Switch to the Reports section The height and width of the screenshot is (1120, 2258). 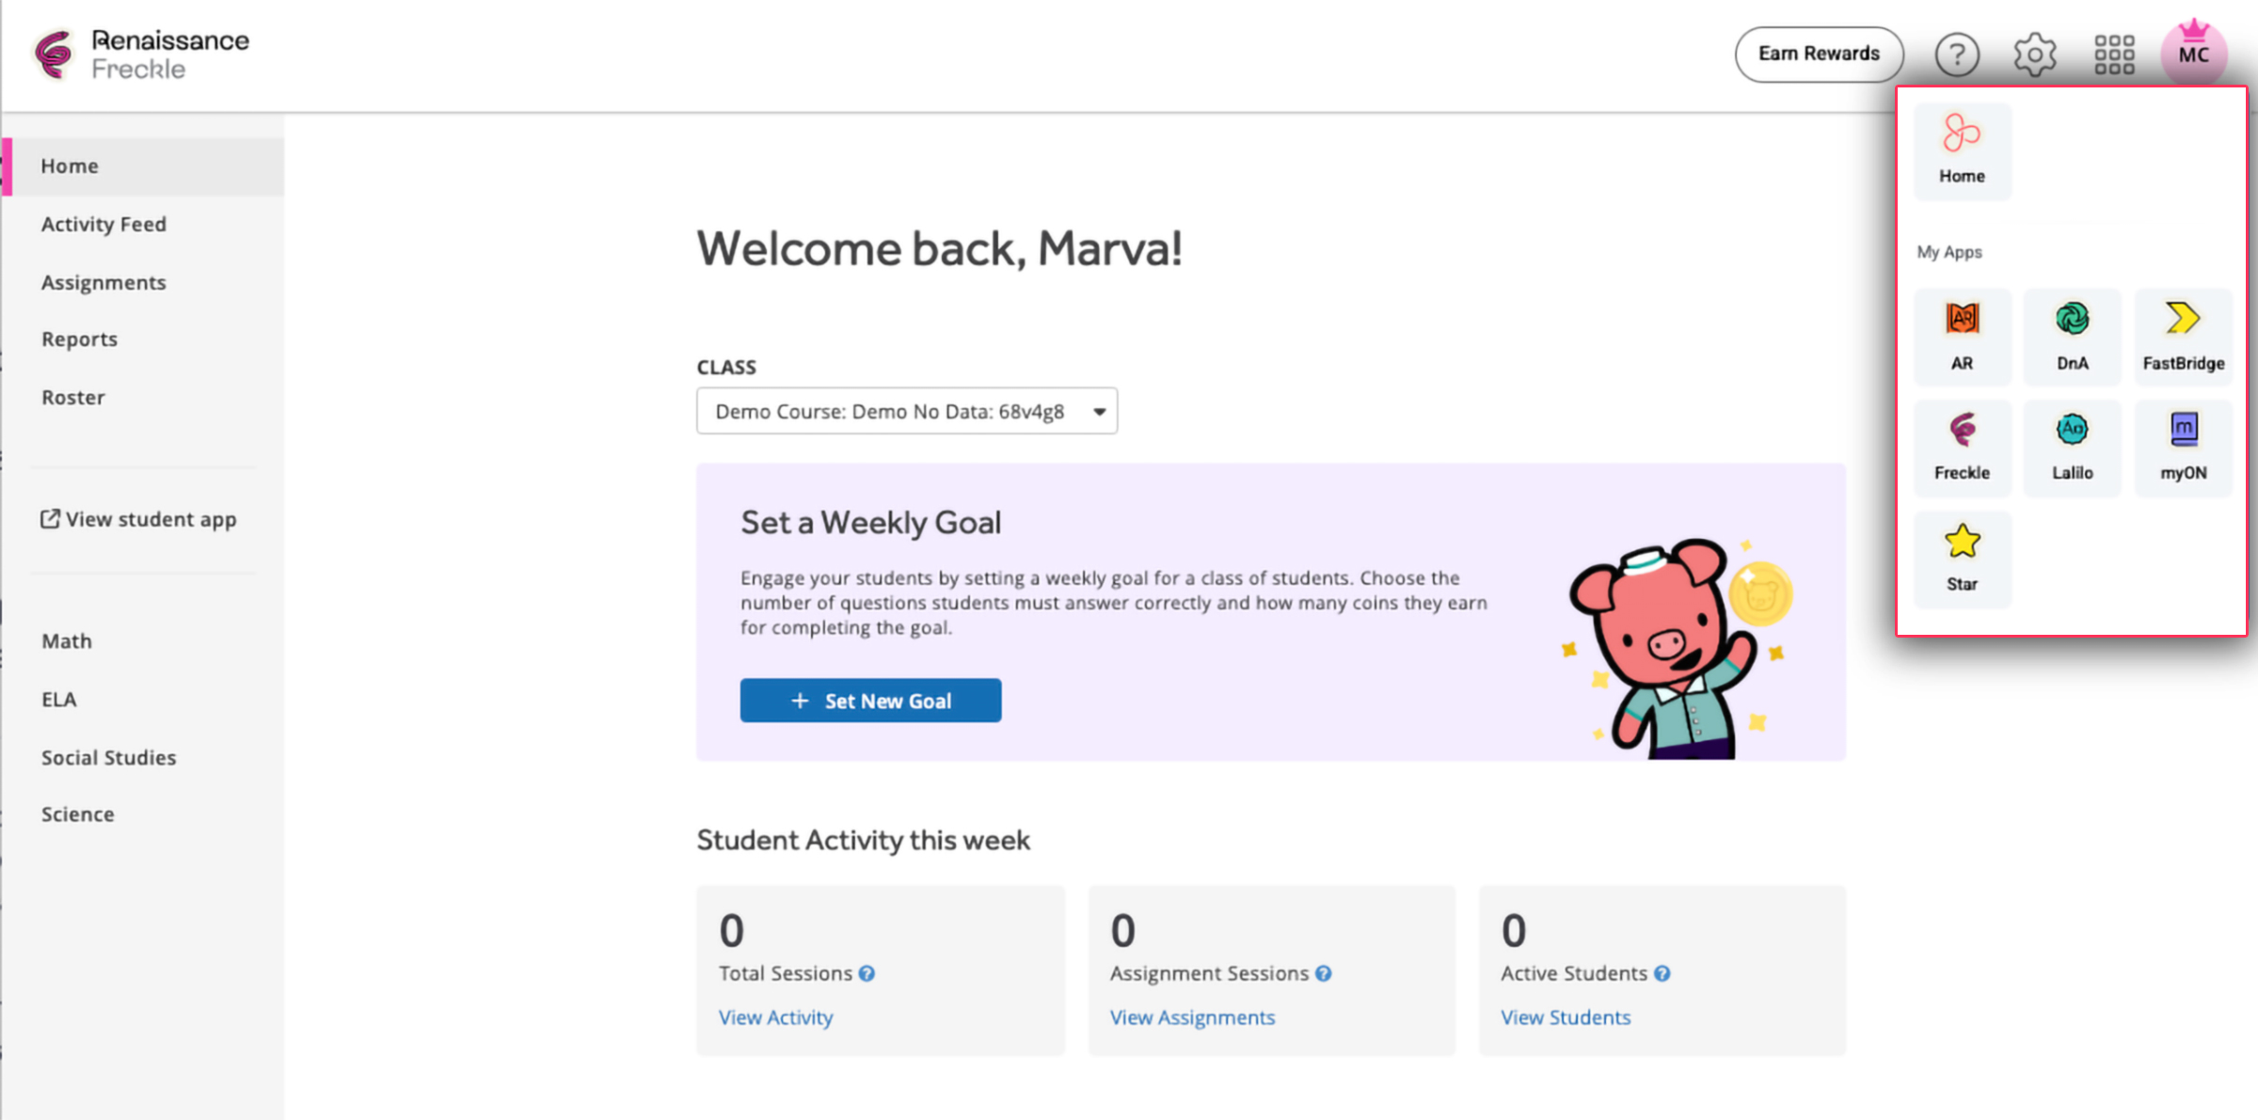tap(79, 339)
